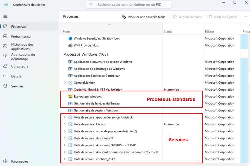Screen dimensions: 250x166
Task: Expand Hôte de service UtcSvc
Action: click(65, 124)
